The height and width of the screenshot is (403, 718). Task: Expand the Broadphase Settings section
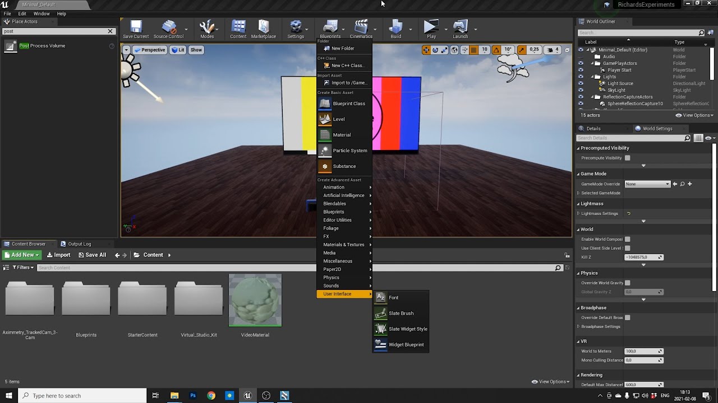pos(578,326)
